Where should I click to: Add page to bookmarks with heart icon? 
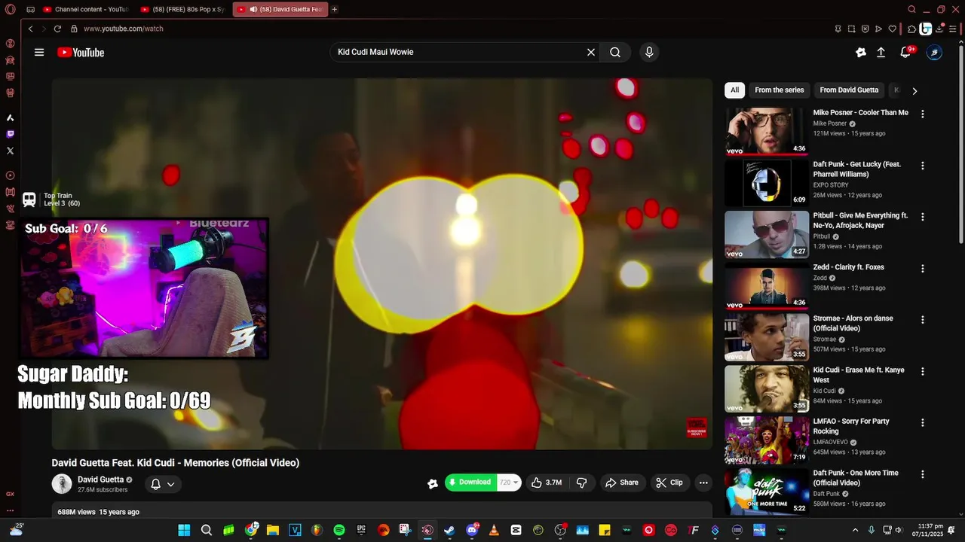click(x=893, y=29)
